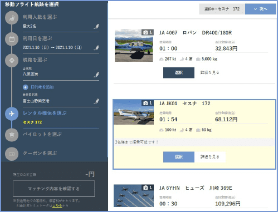Select the Cessna 172 with 選択 button
278x212 pixels.
tap(179, 157)
